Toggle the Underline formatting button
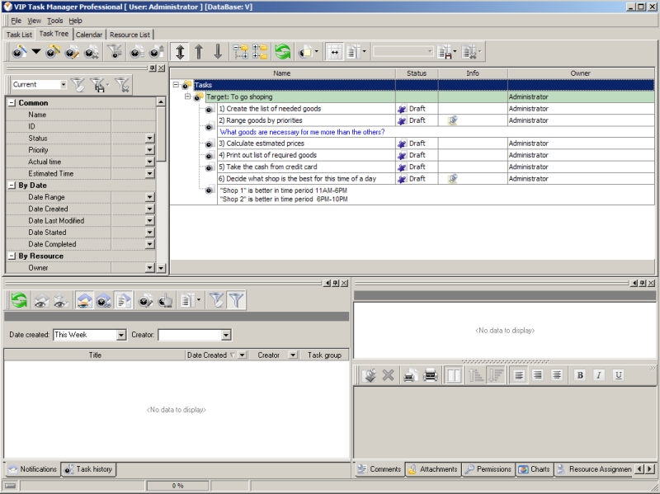660x494 pixels. tap(618, 375)
